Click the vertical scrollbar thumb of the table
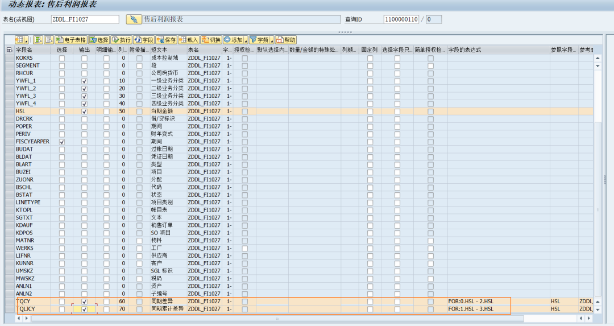The width and height of the screenshot is (614, 326). (x=598, y=209)
